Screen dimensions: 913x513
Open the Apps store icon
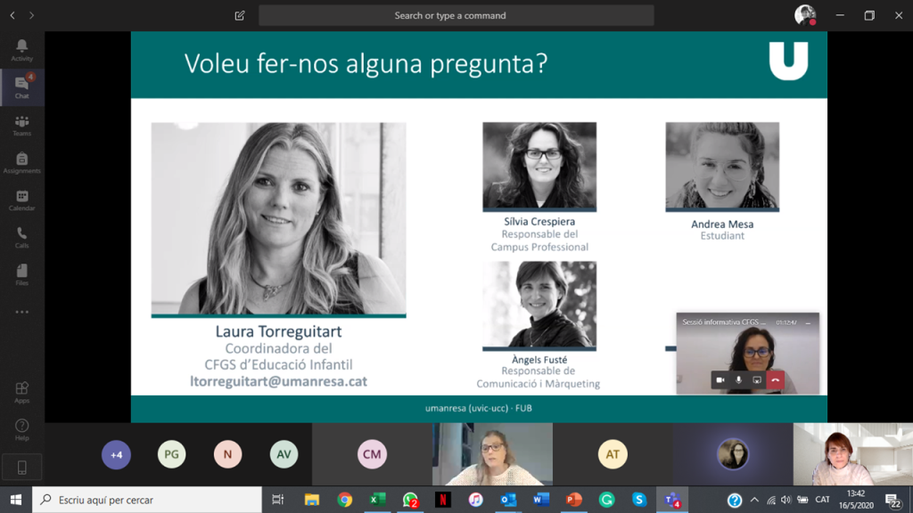tap(21, 392)
